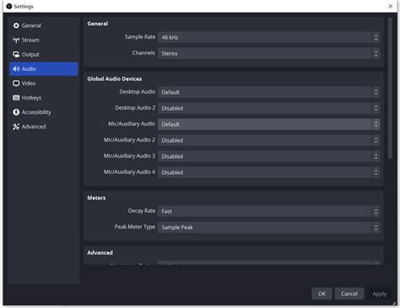Image resolution: width=400 pixels, height=308 pixels.
Task: Click the Video monitor icon
Action: click(x=16, y=84)
